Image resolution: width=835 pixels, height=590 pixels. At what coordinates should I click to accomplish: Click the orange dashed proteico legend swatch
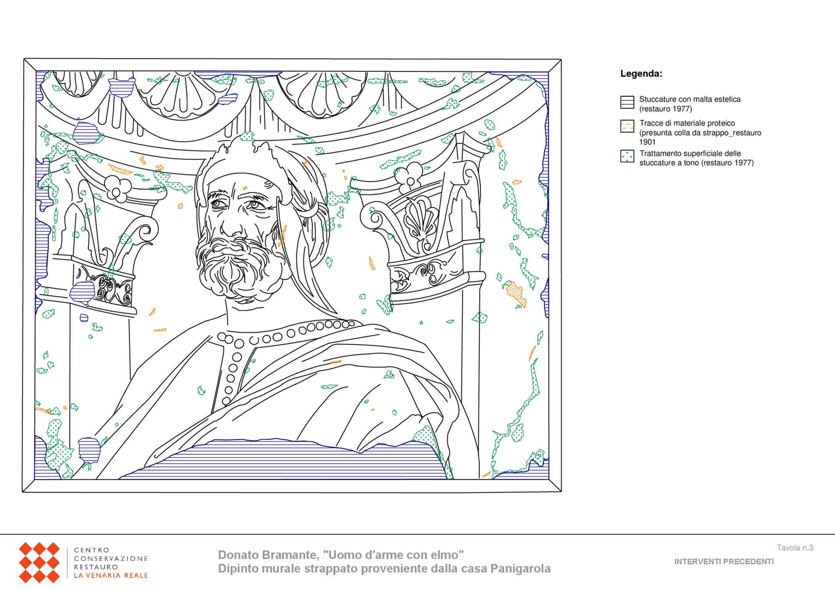[x=627, y=126]
